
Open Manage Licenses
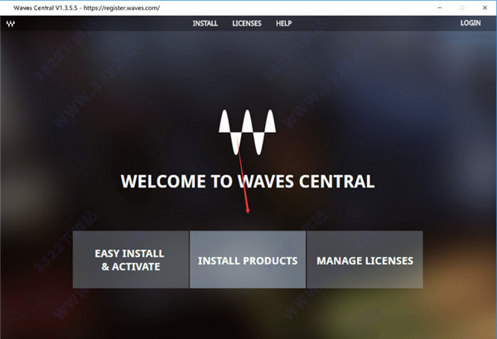(364, 260)
